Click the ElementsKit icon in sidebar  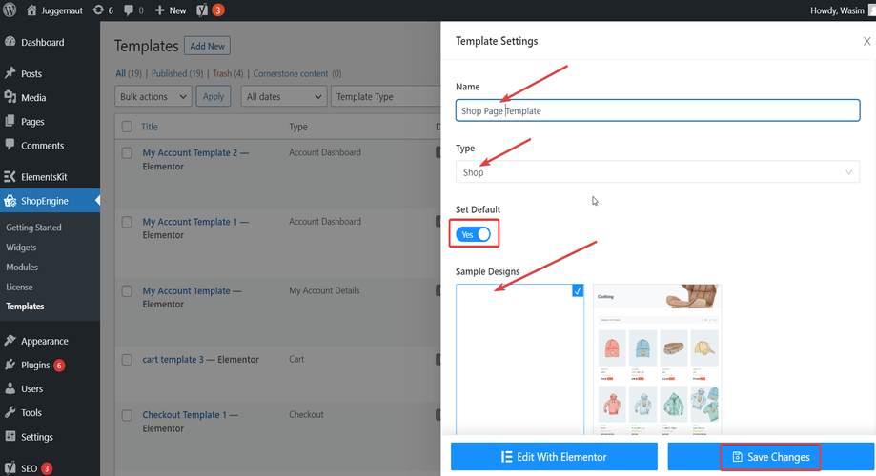[x=10, y=176]
